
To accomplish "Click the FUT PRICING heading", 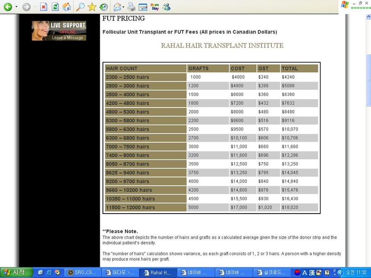I will [x=123, y=18].
